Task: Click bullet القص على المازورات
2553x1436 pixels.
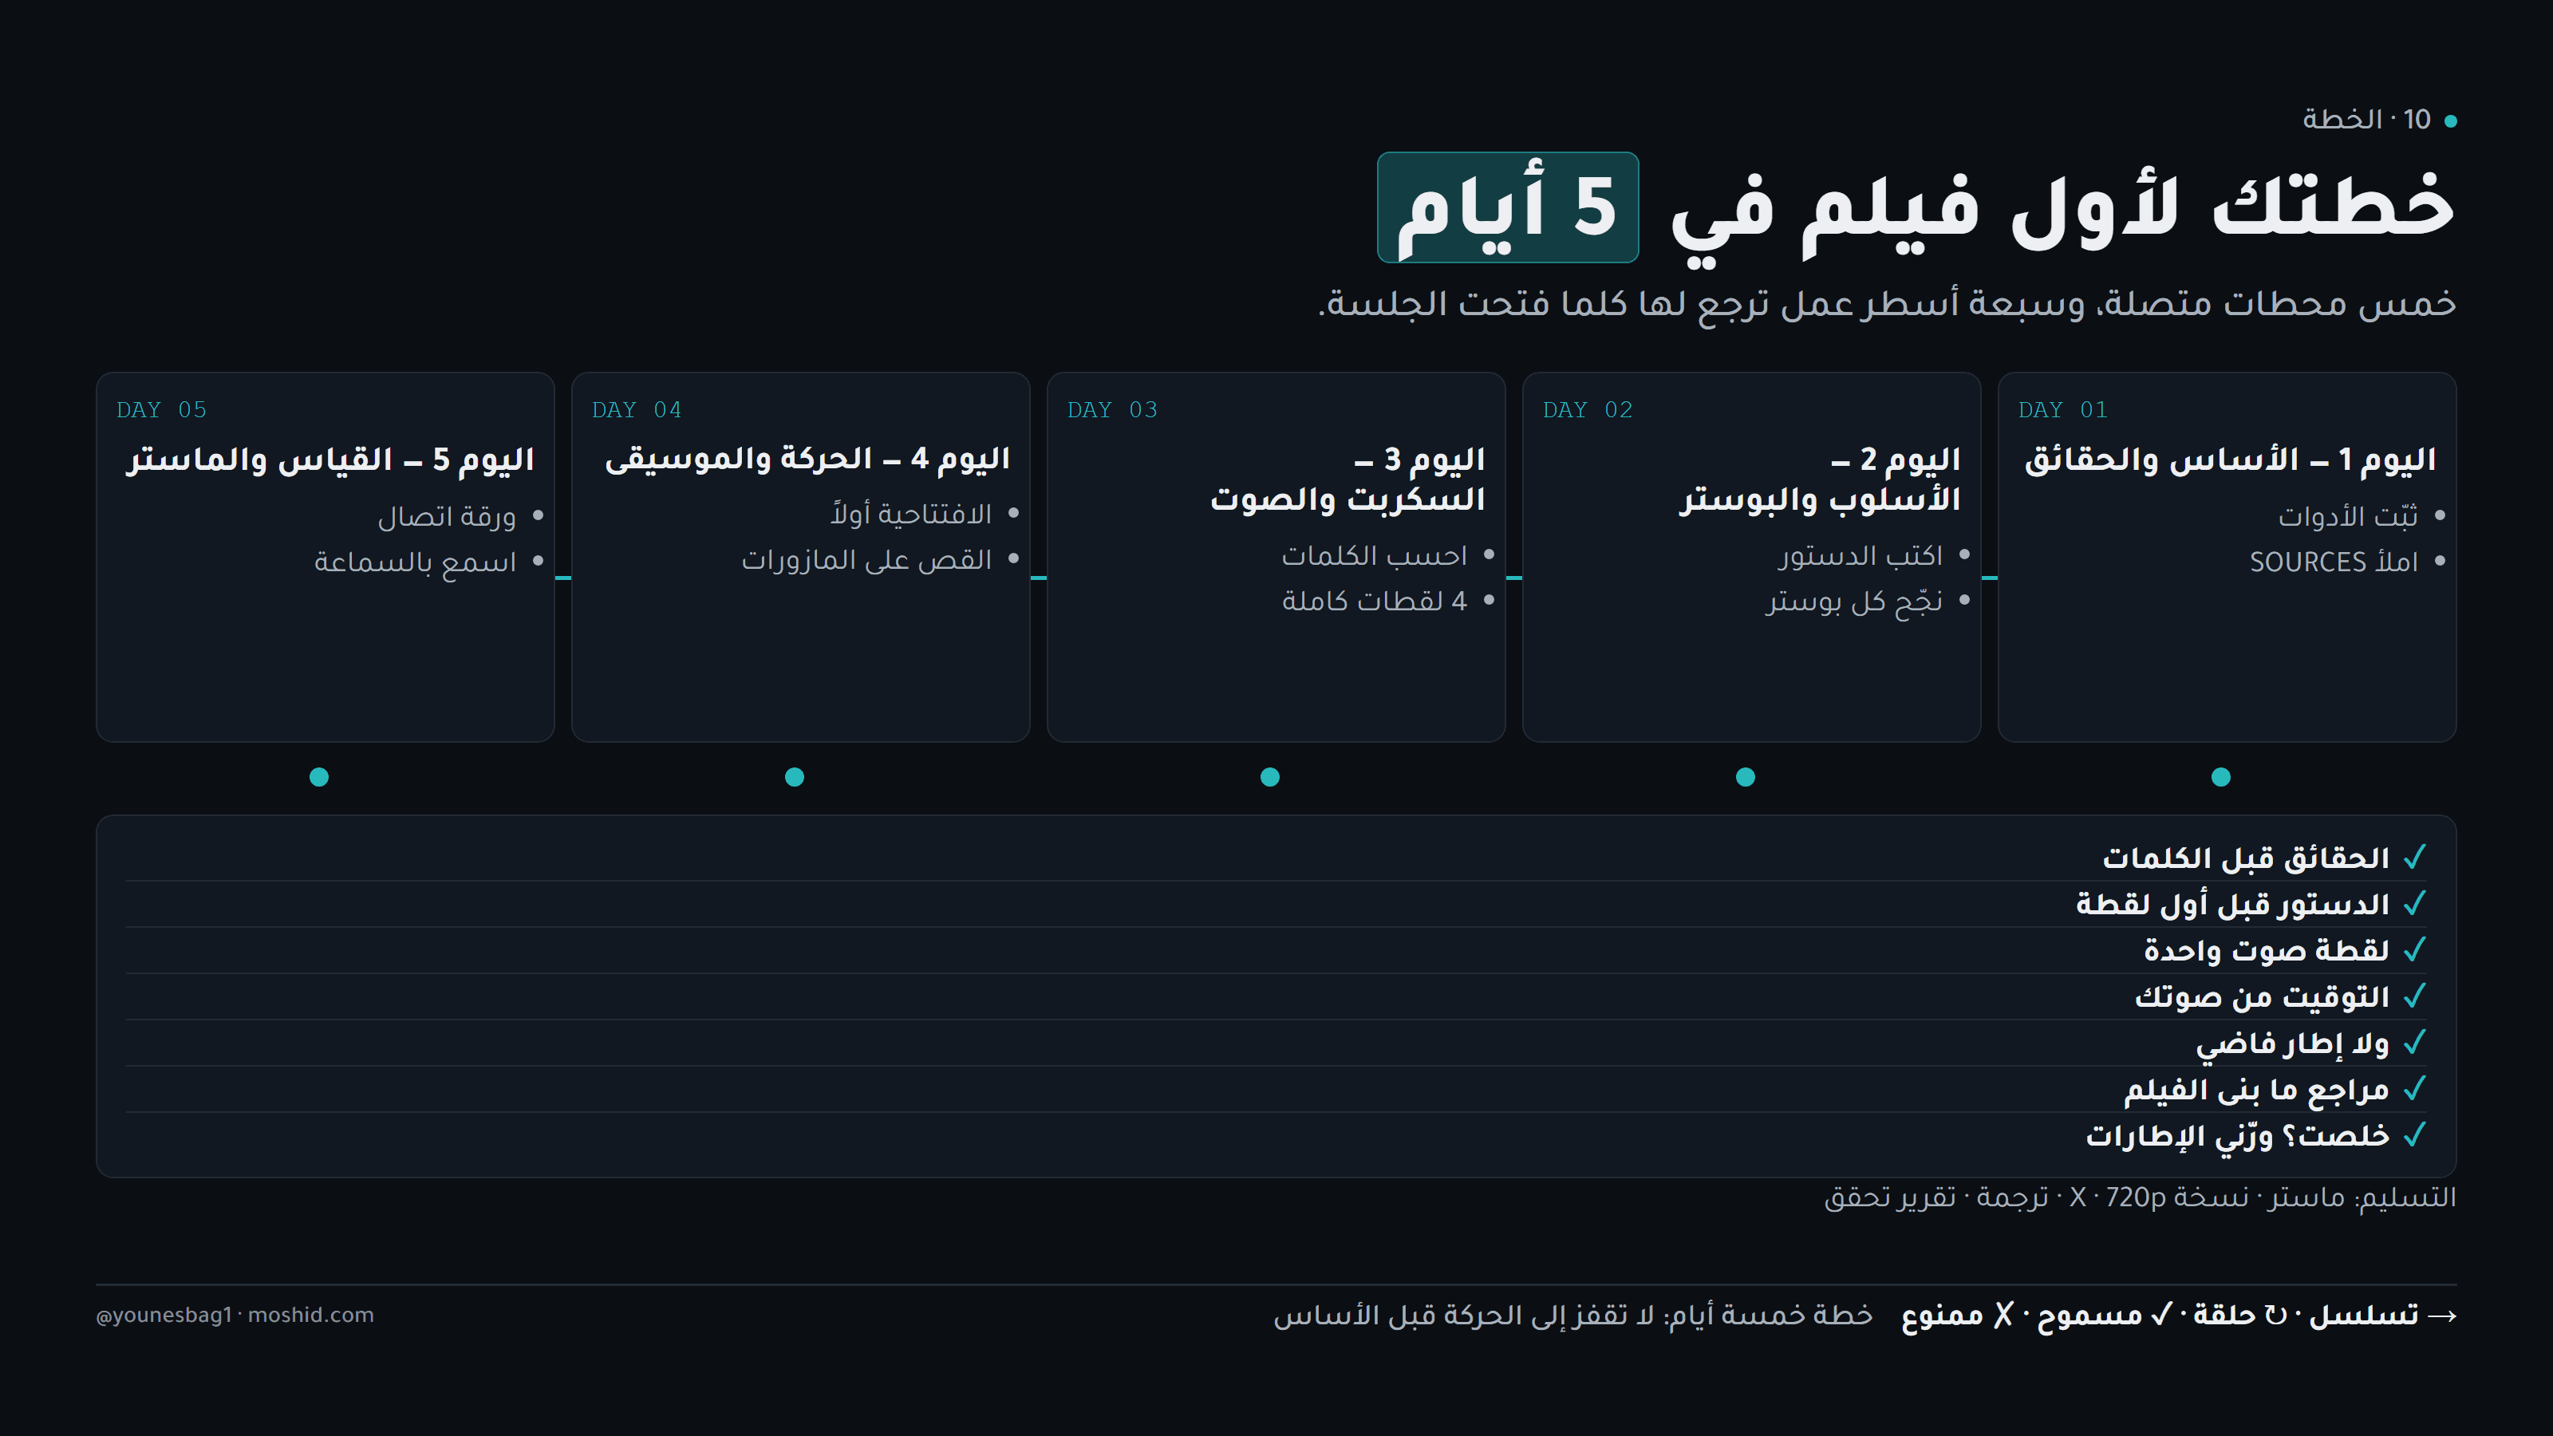Action: click(x=866, y=560)
